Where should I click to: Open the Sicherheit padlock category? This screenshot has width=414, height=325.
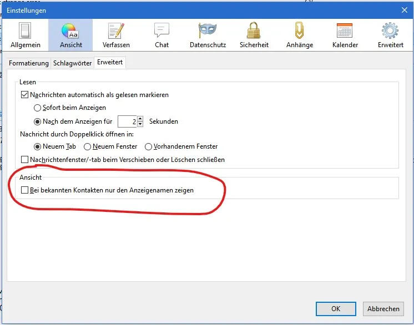pos(254,35)
